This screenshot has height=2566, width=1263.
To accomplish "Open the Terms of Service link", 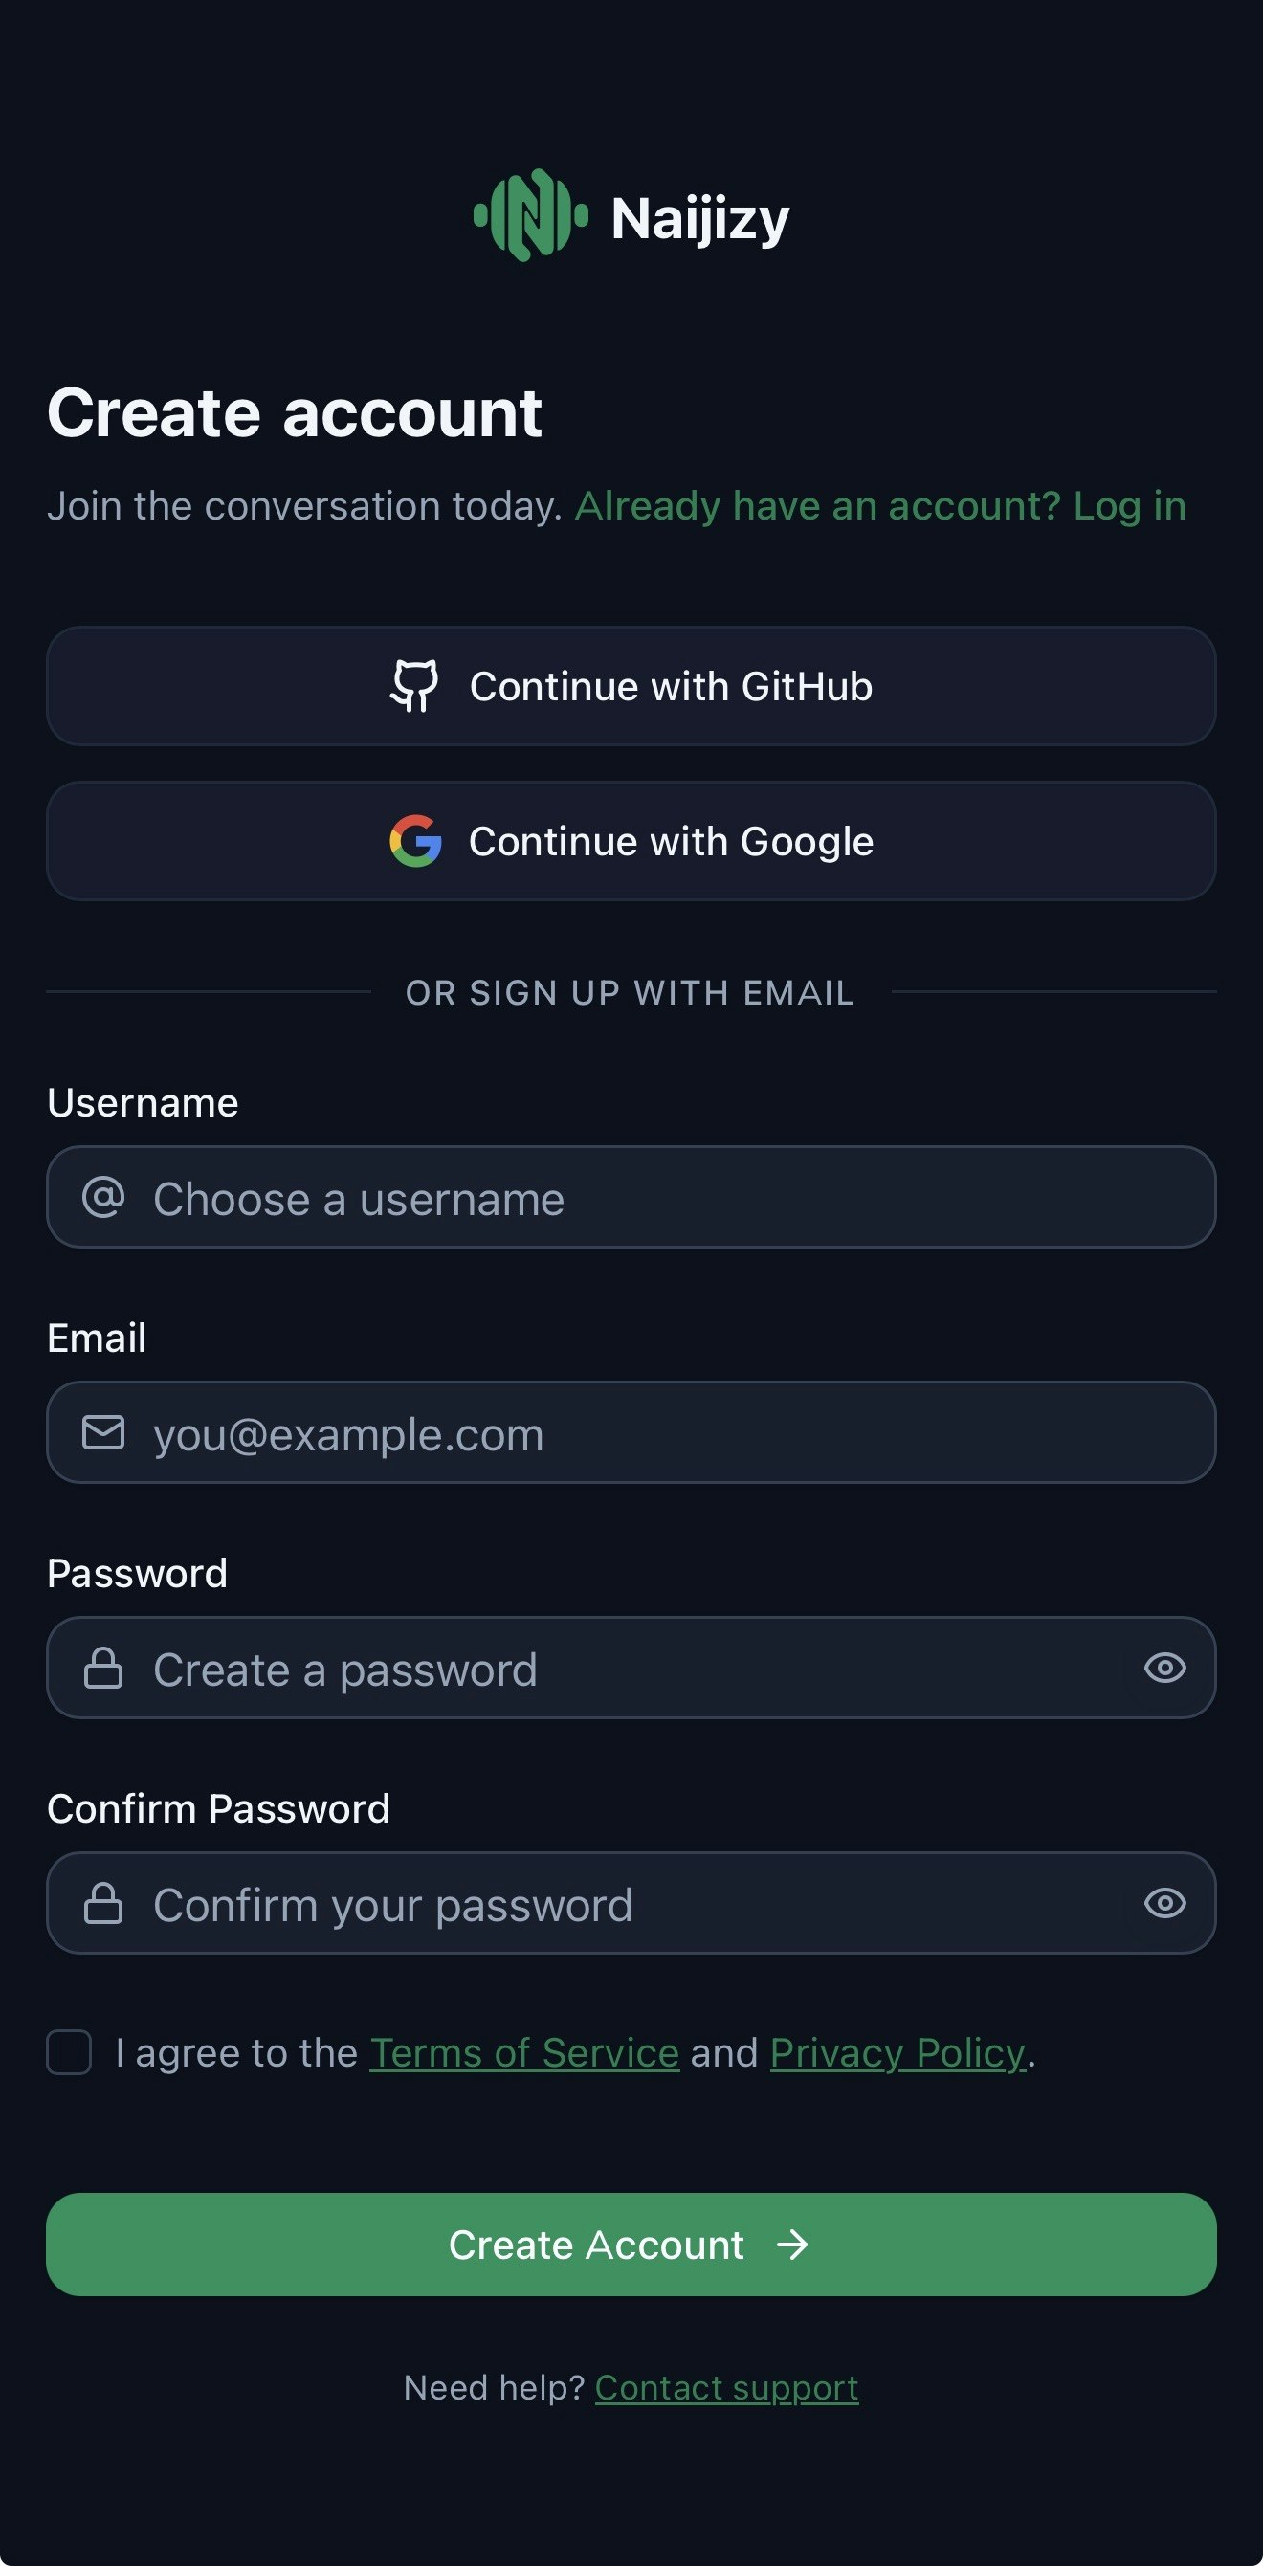I will pos(524,2053).
